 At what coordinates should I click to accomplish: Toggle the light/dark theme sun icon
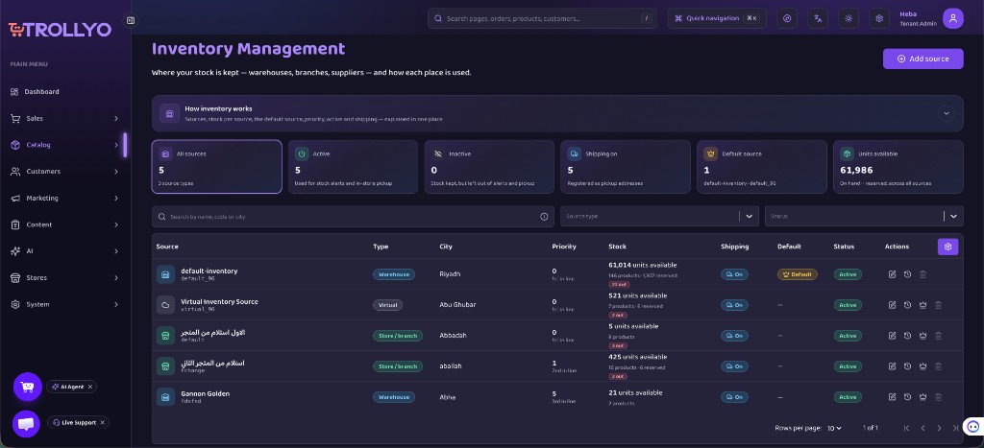(x=849, y=18)
